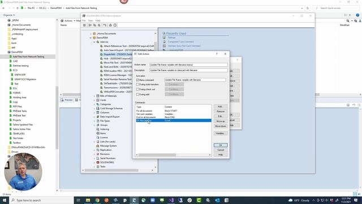Select the Attach References Tool add-in

click(128, 46)
